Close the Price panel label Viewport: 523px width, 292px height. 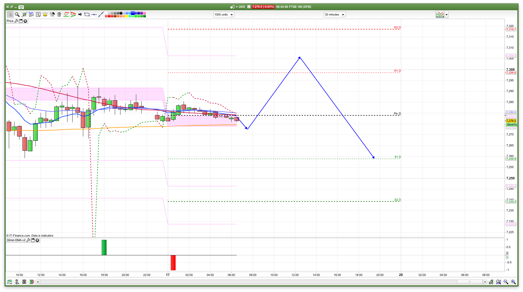pyautogui.click(x=25, y=21)
